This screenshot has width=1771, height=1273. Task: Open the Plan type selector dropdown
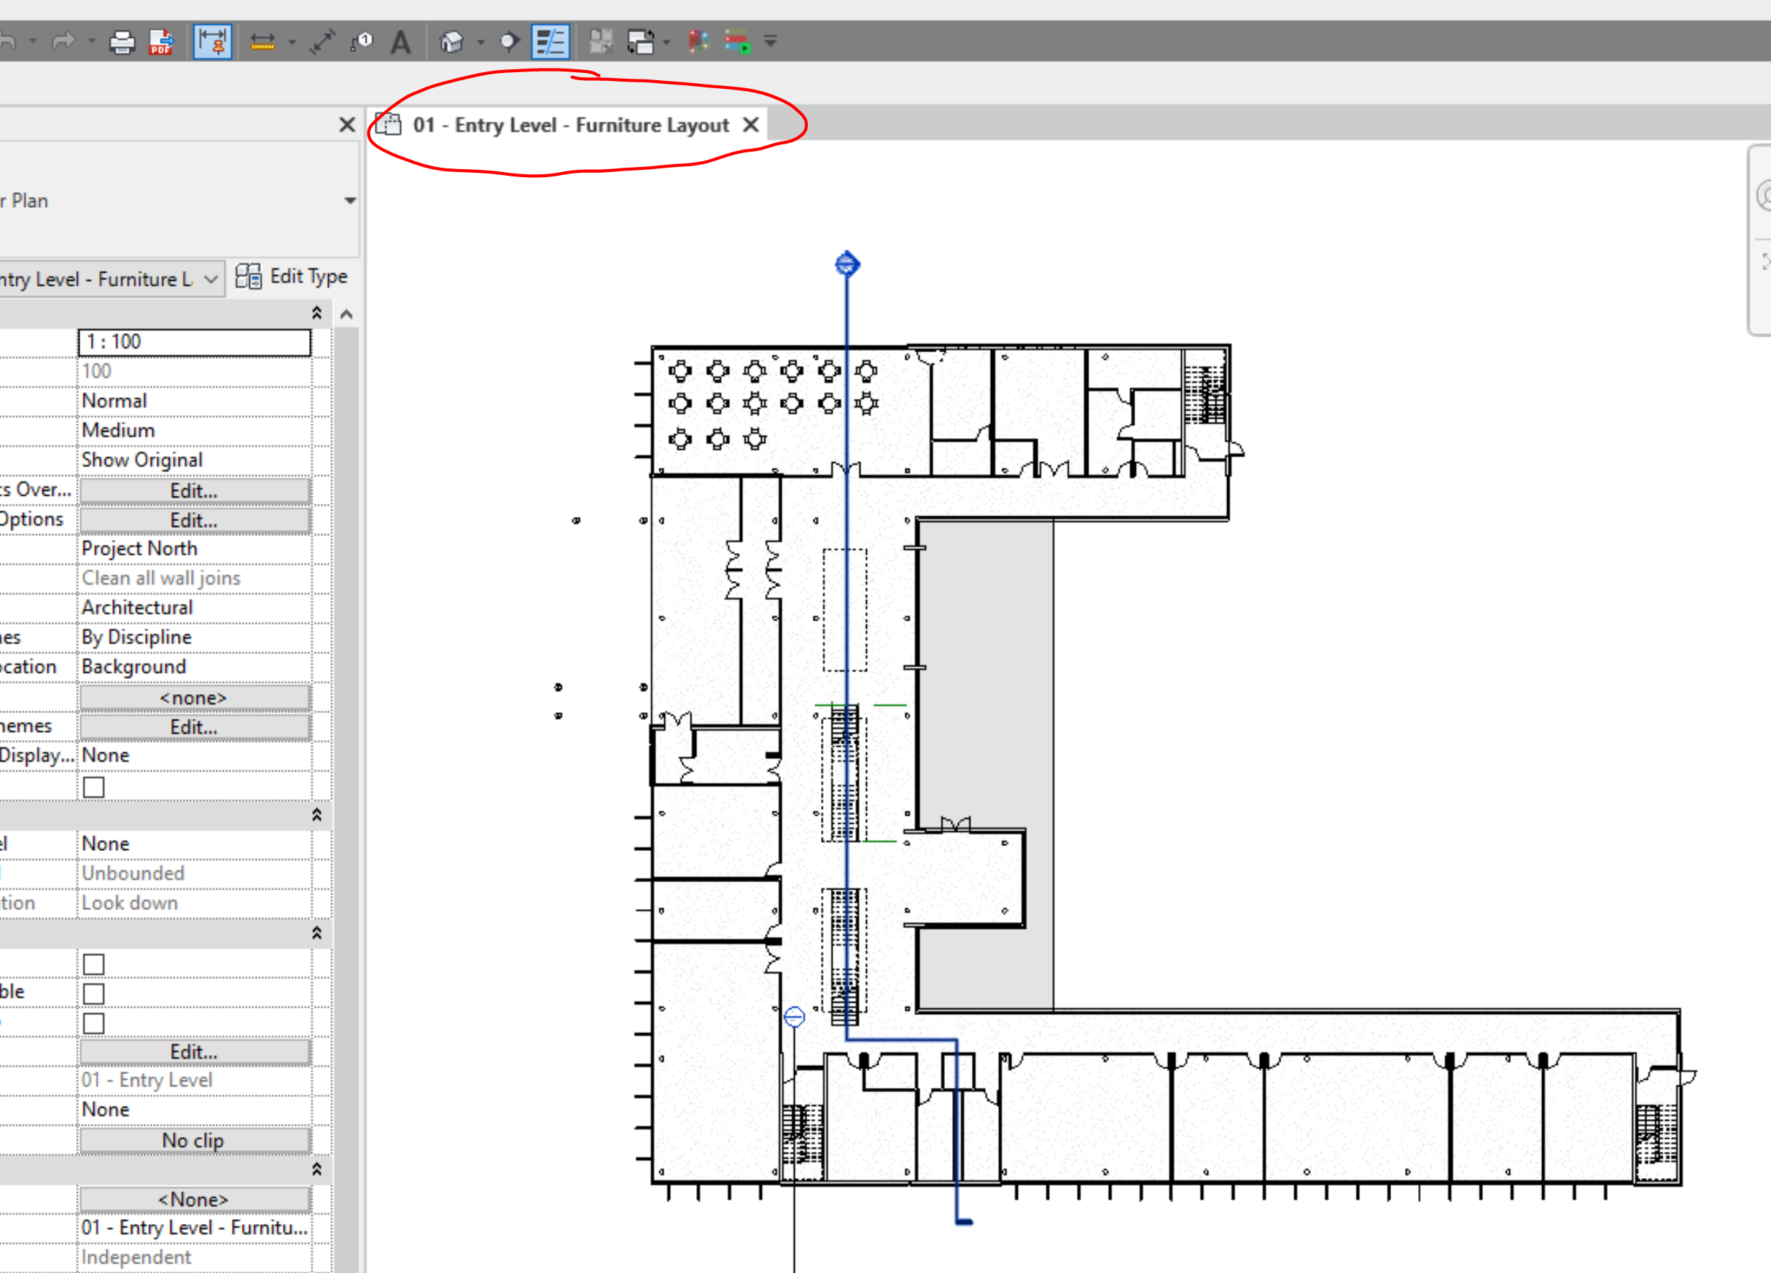pyautogui.click(x=351, y=201)
